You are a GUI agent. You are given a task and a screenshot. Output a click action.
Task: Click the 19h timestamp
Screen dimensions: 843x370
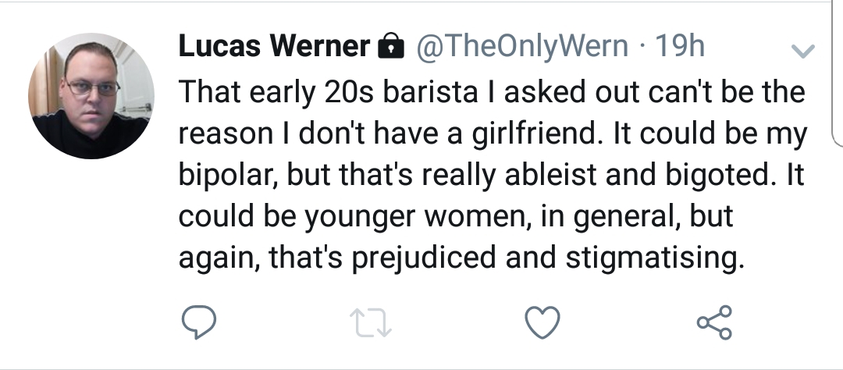click(680, 46)
